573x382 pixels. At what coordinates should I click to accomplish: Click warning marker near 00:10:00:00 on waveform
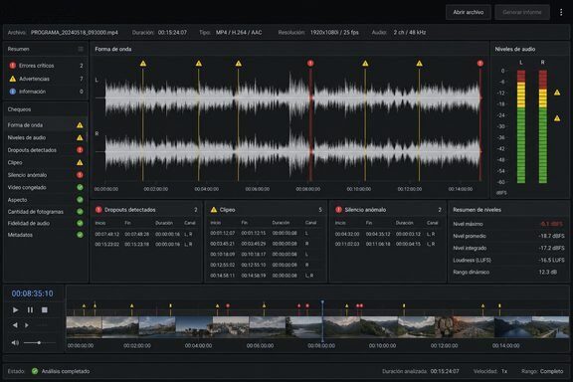tap(365, 64)
